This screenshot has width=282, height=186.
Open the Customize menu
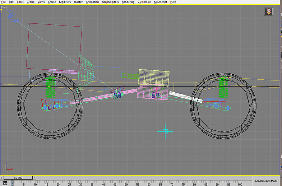(x=144, y=2)
